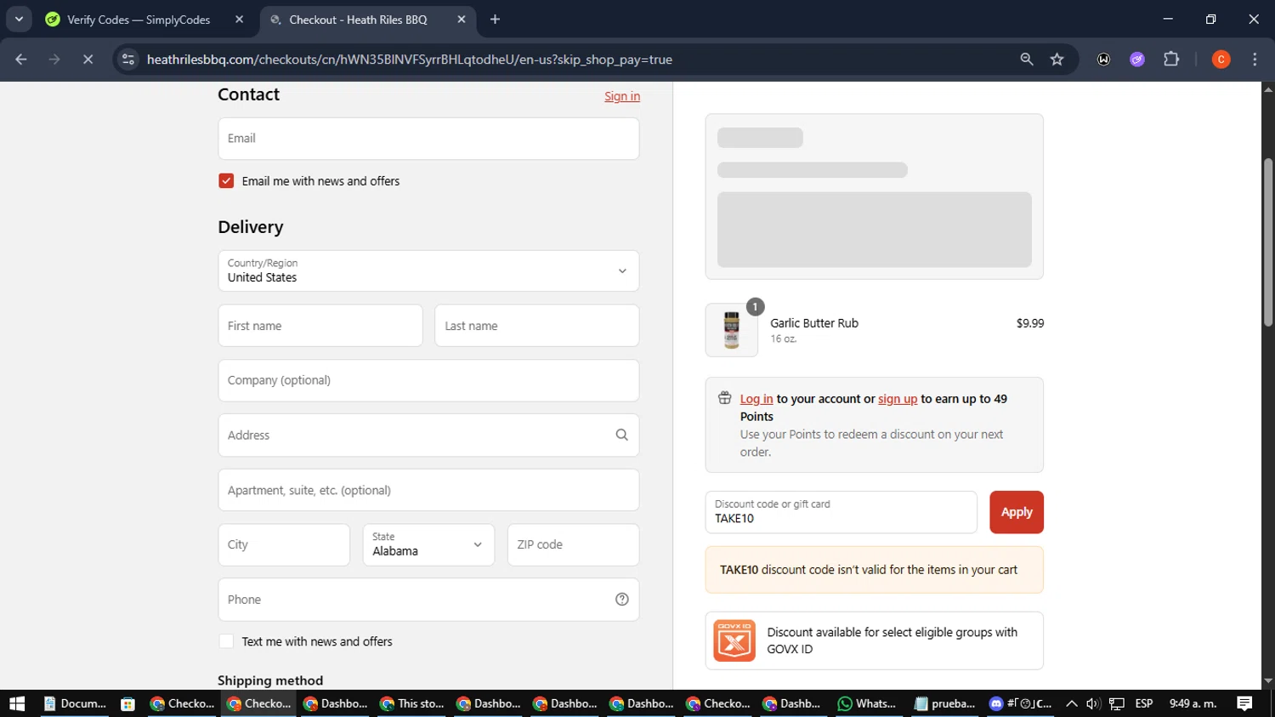The width and height of the screenshot is (1275, 717).
Task: Open Microsoft Store from the taskbar
Action: click(x=127, y=703)
